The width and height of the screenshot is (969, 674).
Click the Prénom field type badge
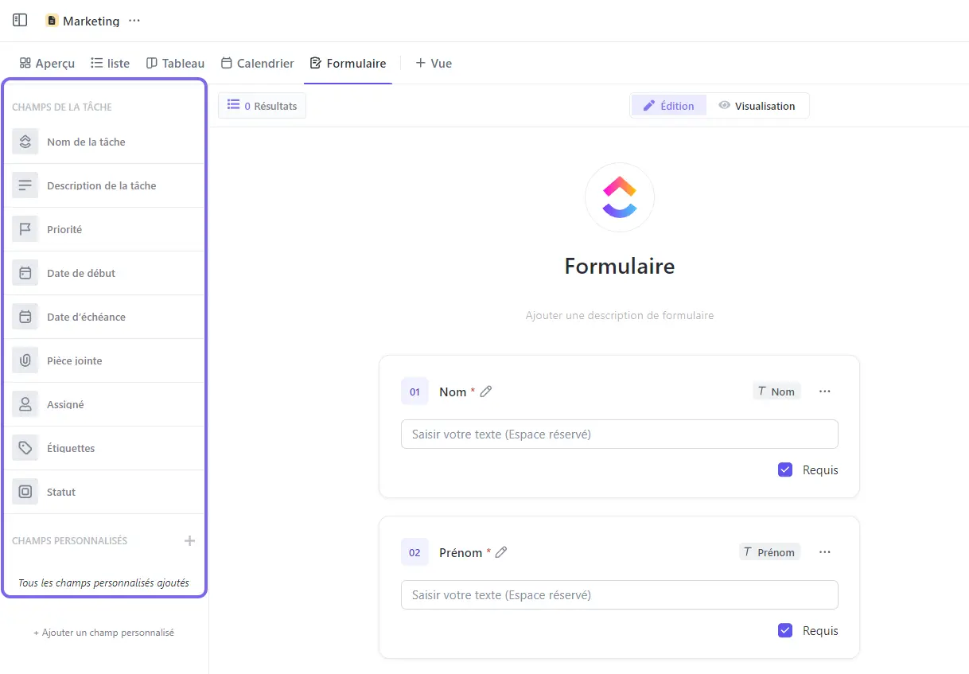coord(769,552)
